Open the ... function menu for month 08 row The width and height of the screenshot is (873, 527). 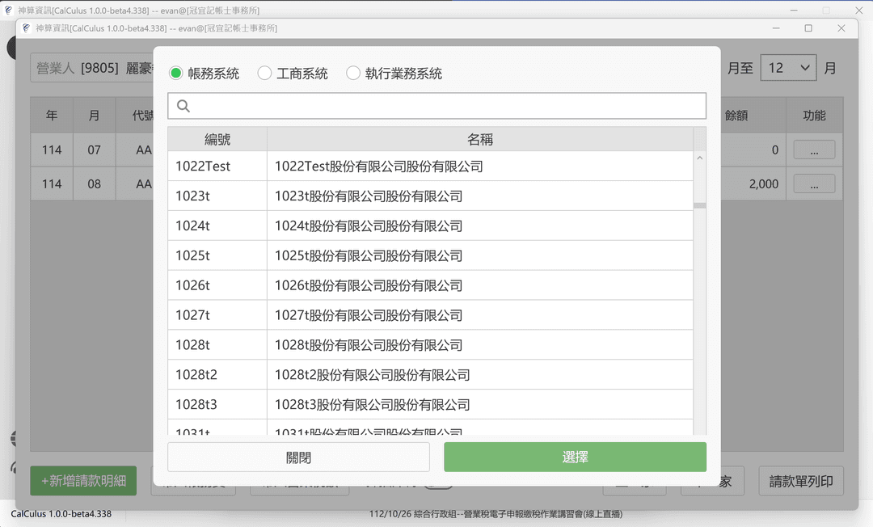(x=814, y=183)
